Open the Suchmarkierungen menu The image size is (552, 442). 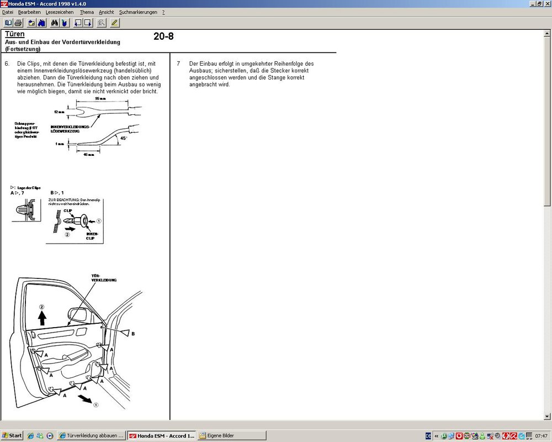138,12
